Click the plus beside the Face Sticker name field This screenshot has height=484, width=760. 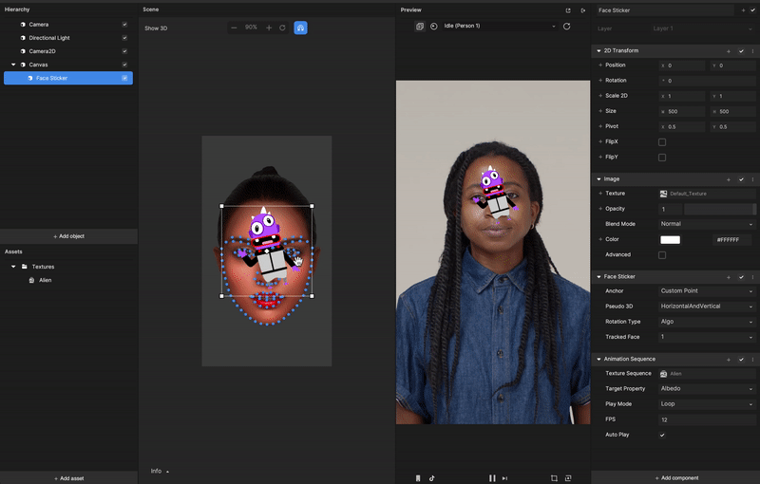pyautogui.click(x=743, y=10)
